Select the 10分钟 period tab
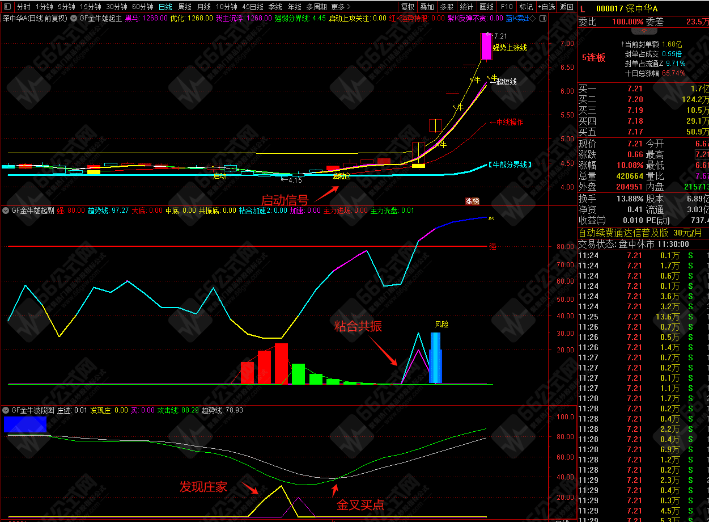The height and width of the screenshot is (522, 709). pos(227,7)
